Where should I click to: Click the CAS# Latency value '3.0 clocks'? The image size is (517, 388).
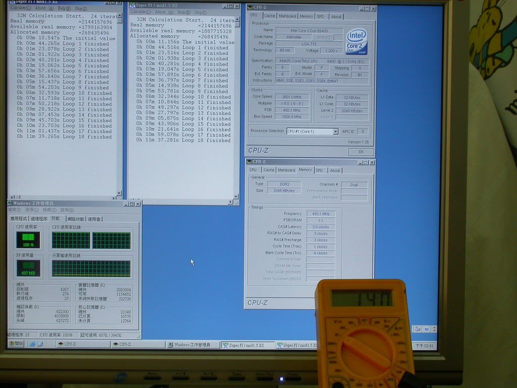tap(321, 227)
